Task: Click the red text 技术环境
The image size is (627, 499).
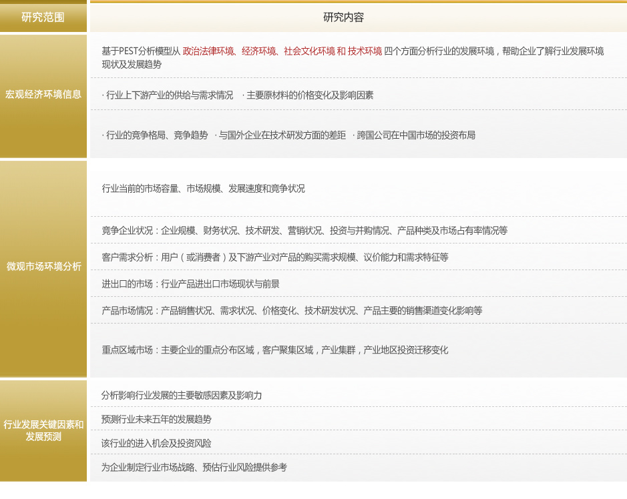Action: [365, 51]
